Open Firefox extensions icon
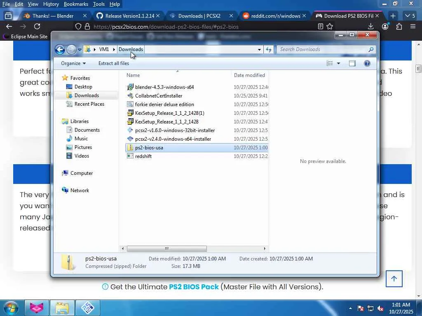 [399, 26]
